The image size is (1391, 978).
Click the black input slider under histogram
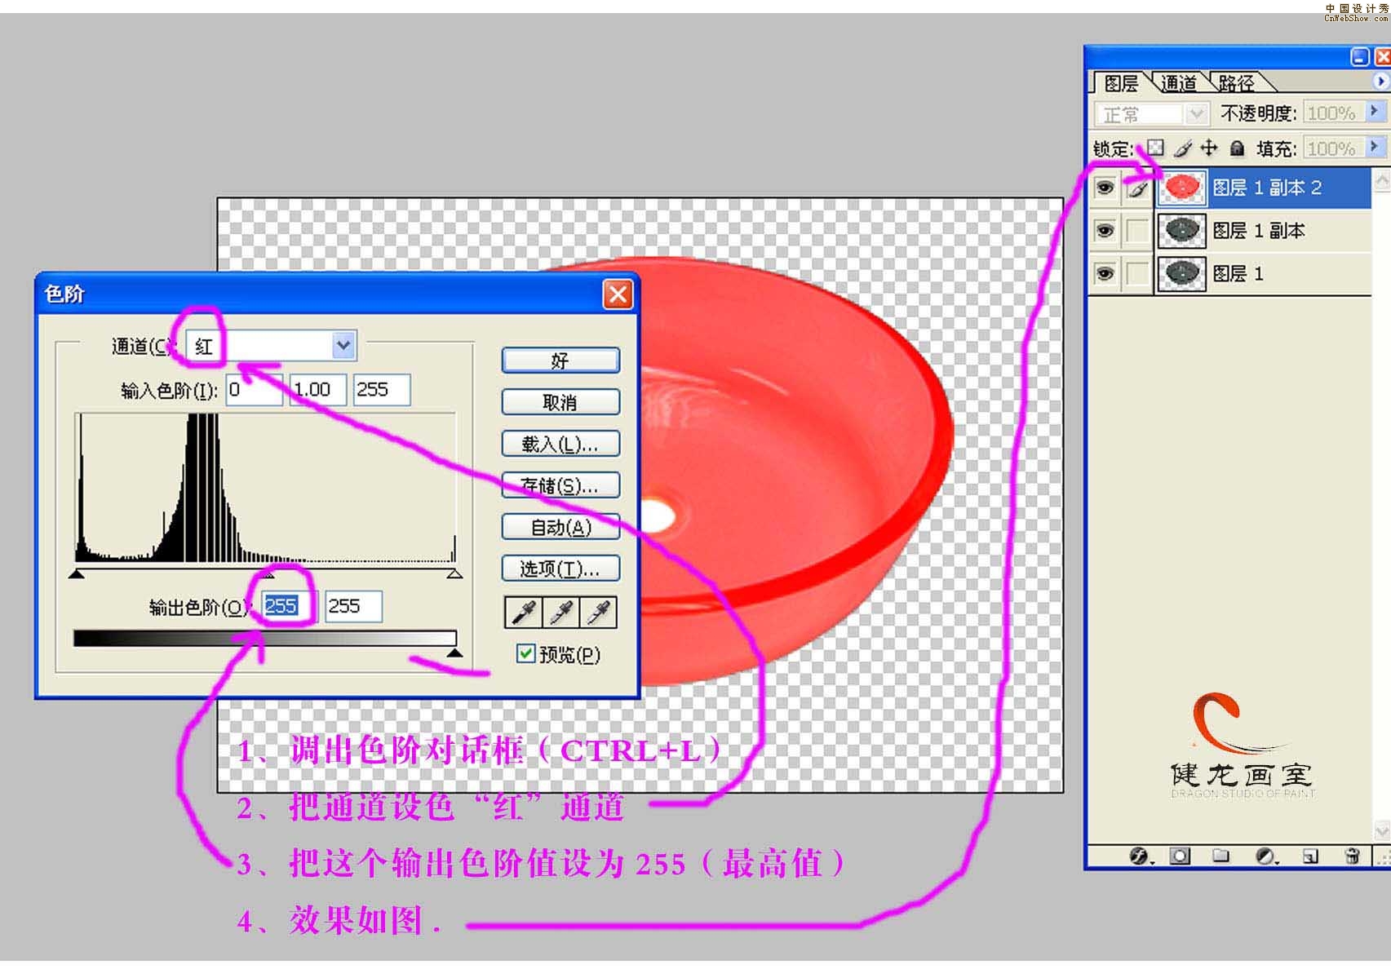click(x=77, y=574)
